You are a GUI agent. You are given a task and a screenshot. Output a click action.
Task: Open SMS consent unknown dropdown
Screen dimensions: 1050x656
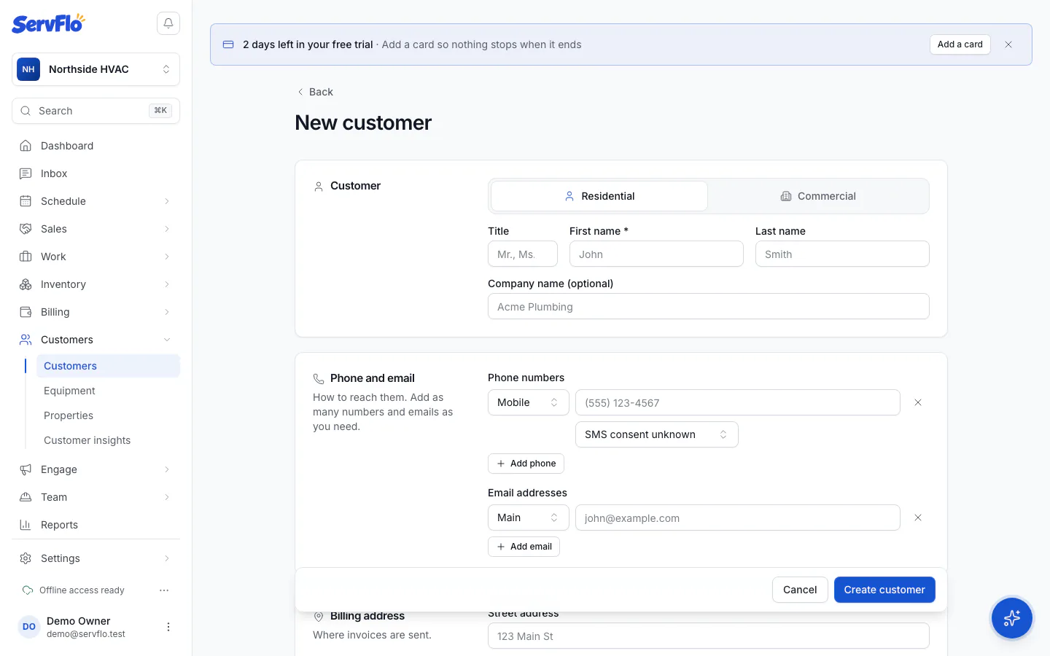(x=657, y=434)
